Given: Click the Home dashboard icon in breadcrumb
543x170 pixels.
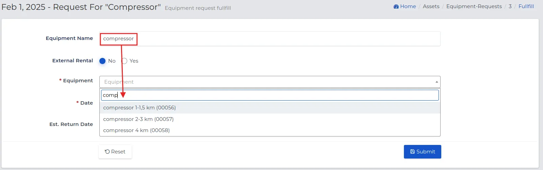Looking at the screenshot, I should tap(396, 6).
